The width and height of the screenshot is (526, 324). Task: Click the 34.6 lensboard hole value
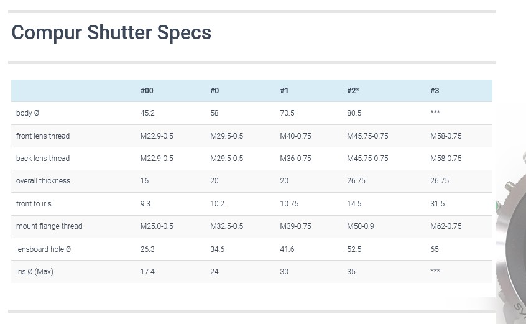[217, 249]
